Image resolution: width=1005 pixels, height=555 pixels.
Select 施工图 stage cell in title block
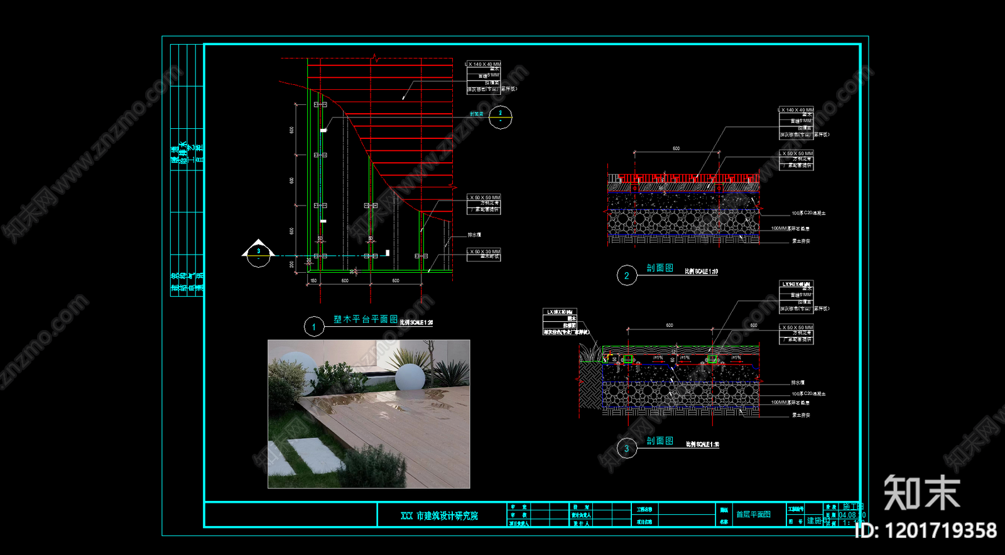853,507
